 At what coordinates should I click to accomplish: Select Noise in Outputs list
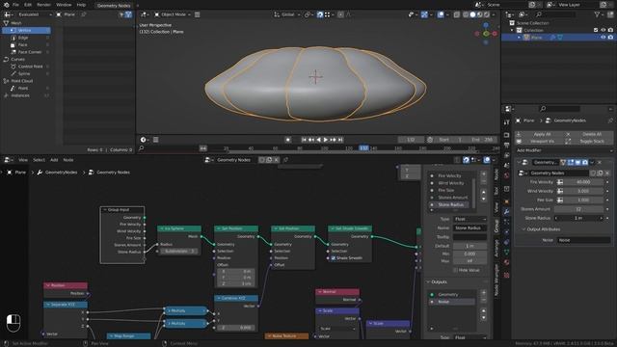coord(452,302)
